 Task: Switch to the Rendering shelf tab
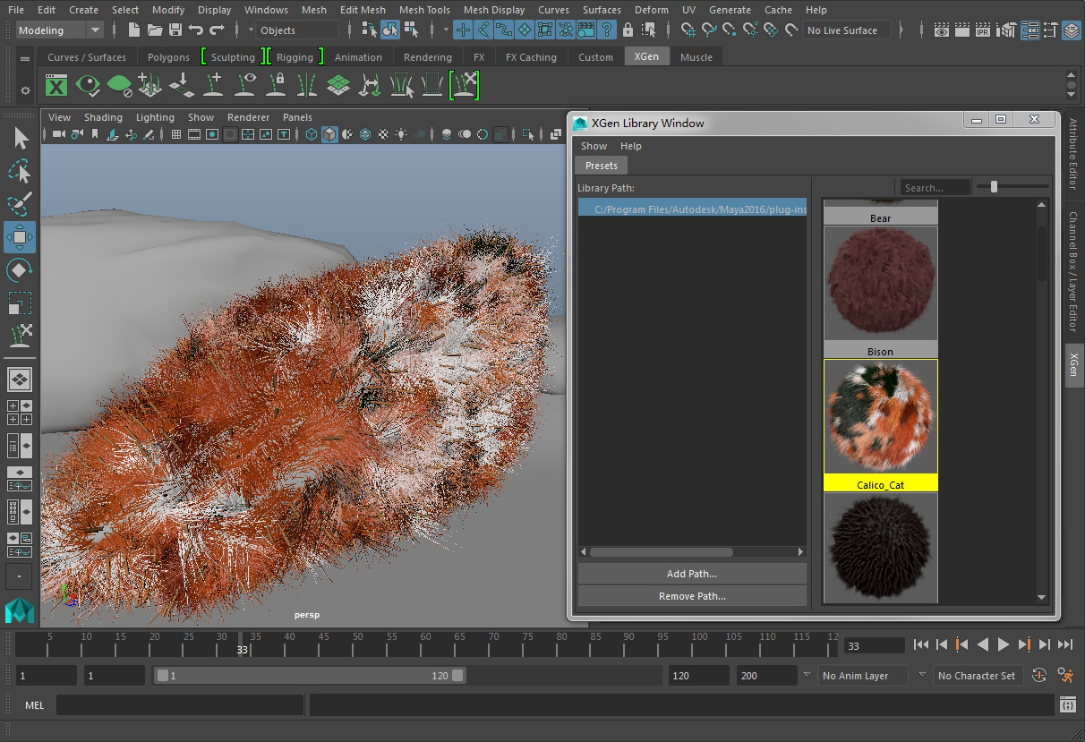coord(427,57)
